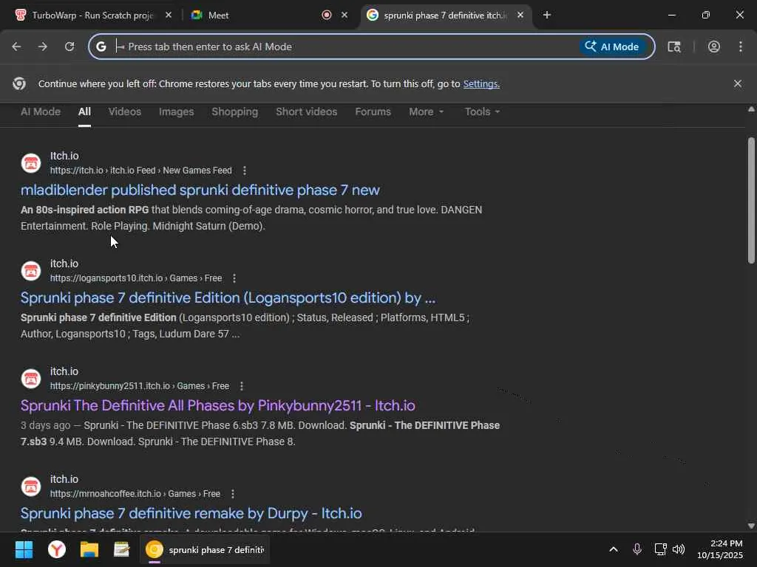The image size is (757, 567).
Task: Click the microphone tray icon
Action: (637, 549)
